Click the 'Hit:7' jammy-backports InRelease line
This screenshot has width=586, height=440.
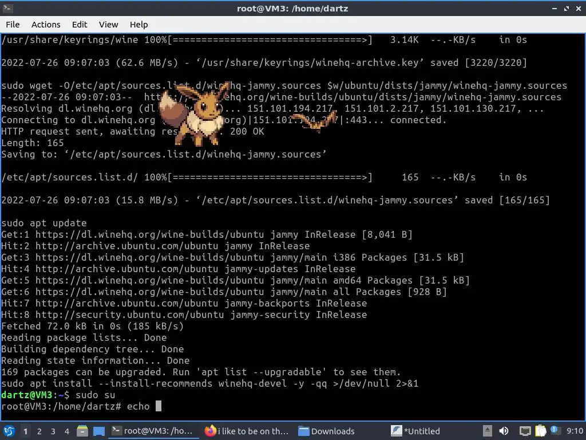pos(184,303)
